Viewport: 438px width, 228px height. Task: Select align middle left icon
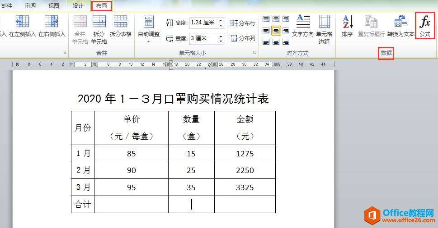pos(266,30)
